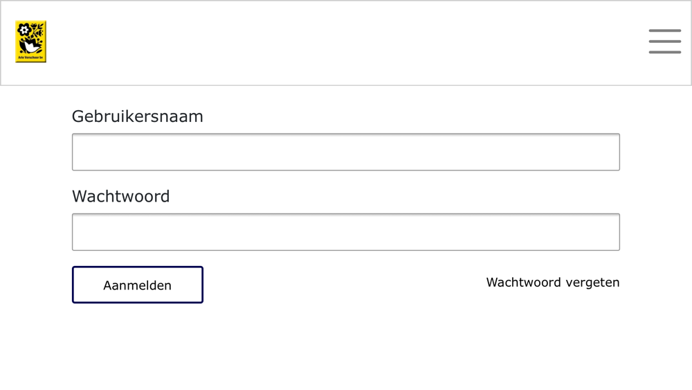Click the Gebruikersnaam label text
This screenshot has height=390, width=692.
[x=138, y=116]
